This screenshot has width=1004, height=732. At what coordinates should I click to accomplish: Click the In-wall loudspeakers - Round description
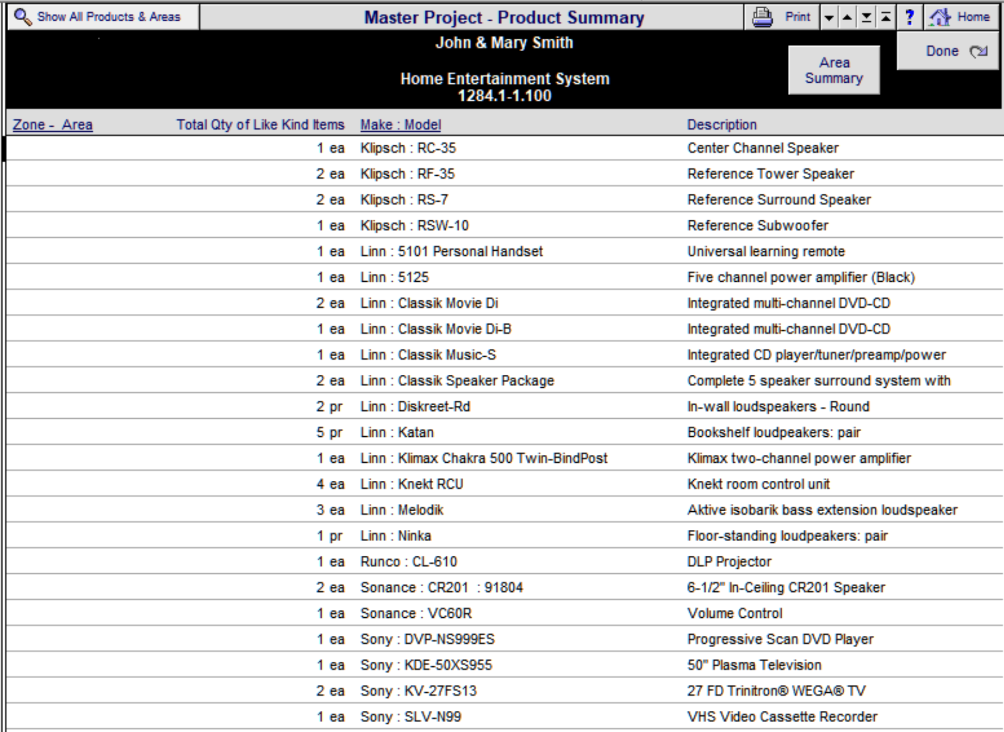(x=778, y=406)
